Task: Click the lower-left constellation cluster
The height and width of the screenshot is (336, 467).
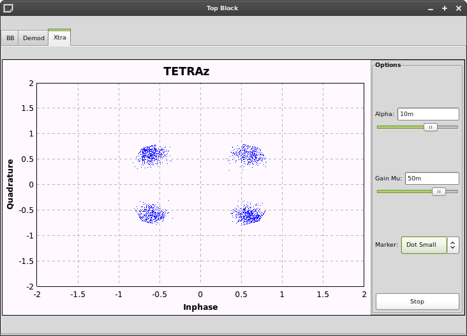Action: click(152, 214)
